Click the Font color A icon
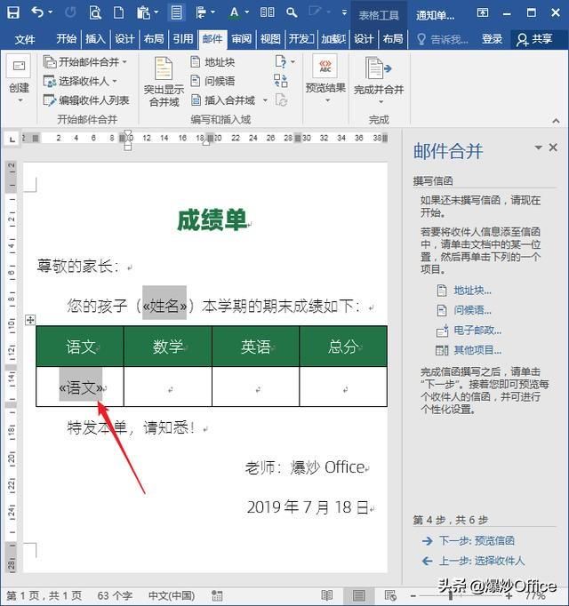 click(x=234, y=12)
